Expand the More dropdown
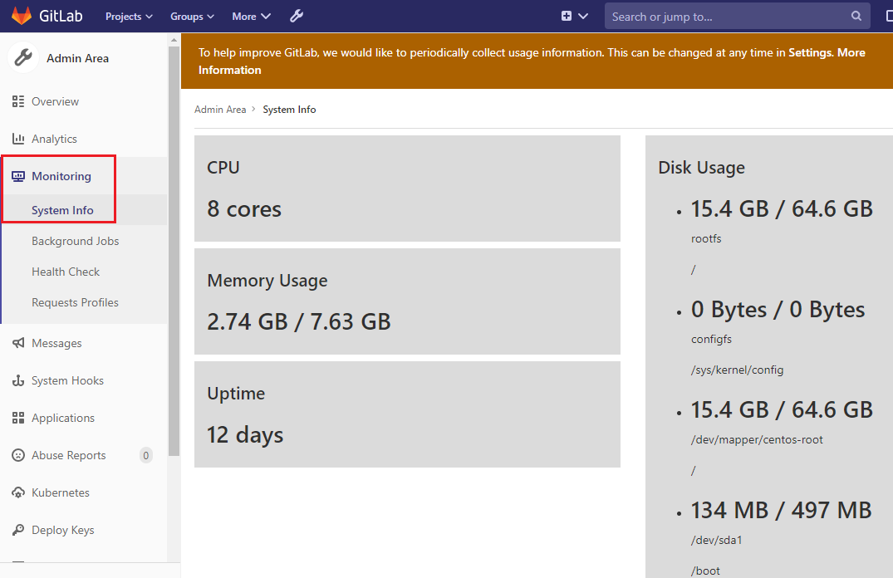893x578 pixels. pos(251,17)
